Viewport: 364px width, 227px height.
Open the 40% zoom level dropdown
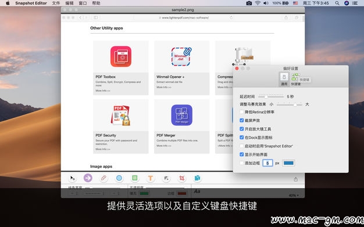(294, 196)
